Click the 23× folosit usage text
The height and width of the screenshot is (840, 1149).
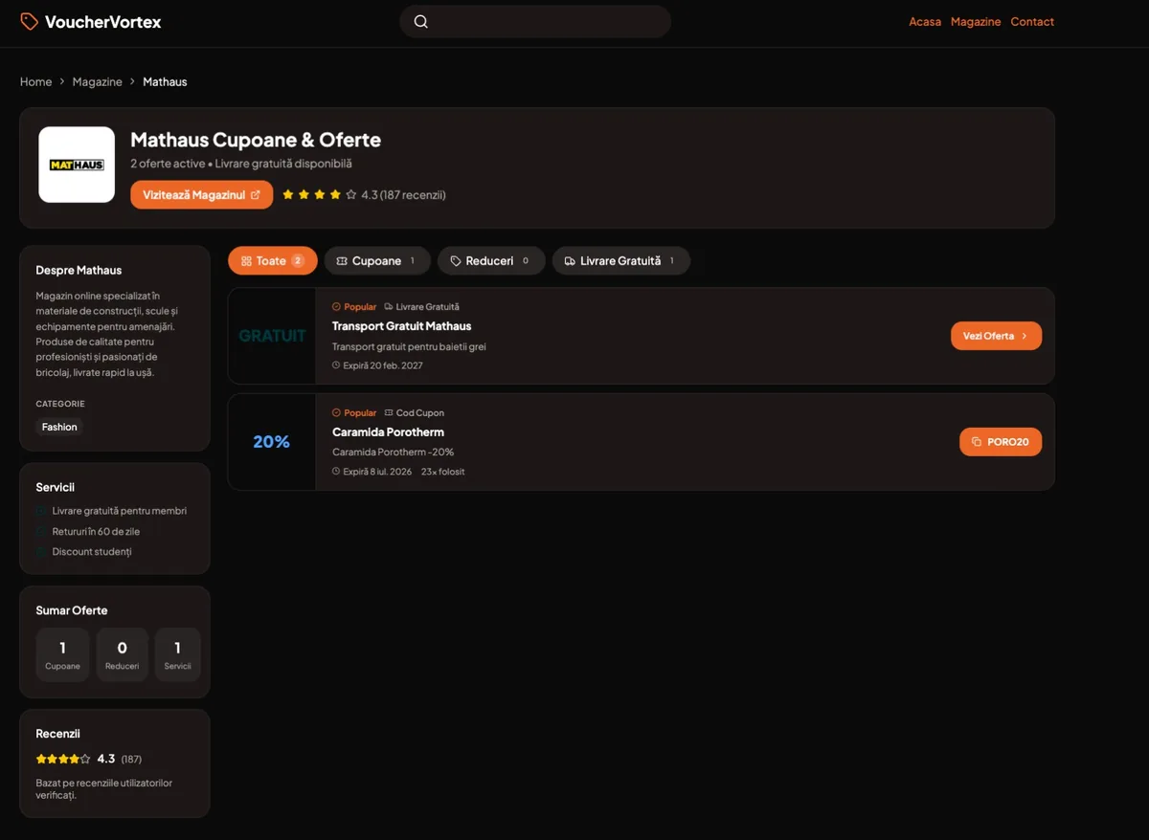(442, 472)
